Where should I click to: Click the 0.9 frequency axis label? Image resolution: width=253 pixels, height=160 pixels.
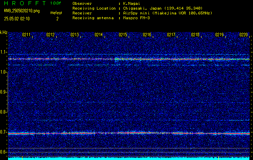point(3,92)
